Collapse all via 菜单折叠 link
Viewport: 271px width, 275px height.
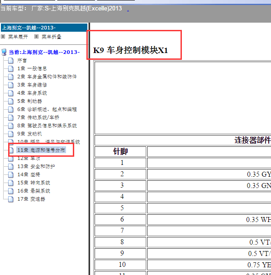(52, 37)
